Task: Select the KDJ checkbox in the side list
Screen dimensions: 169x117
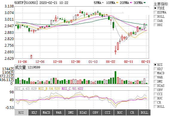Action: tap(155, 69)
